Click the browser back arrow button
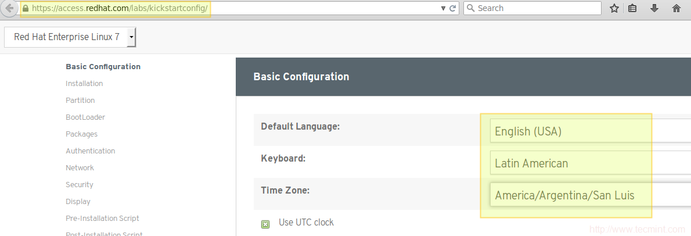Screen dimensions: 691x236 click(x=9, y=9)
